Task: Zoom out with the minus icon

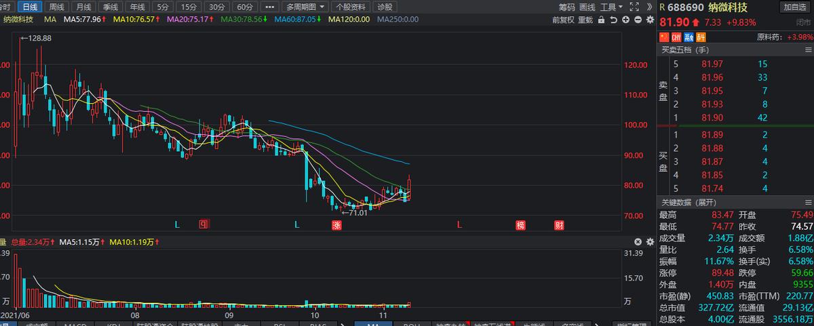Action: click(638, 20)
